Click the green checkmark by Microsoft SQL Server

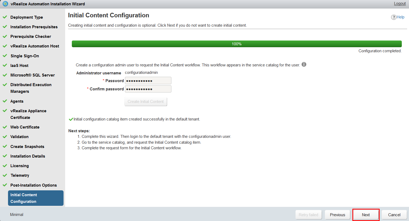[5, 75]
